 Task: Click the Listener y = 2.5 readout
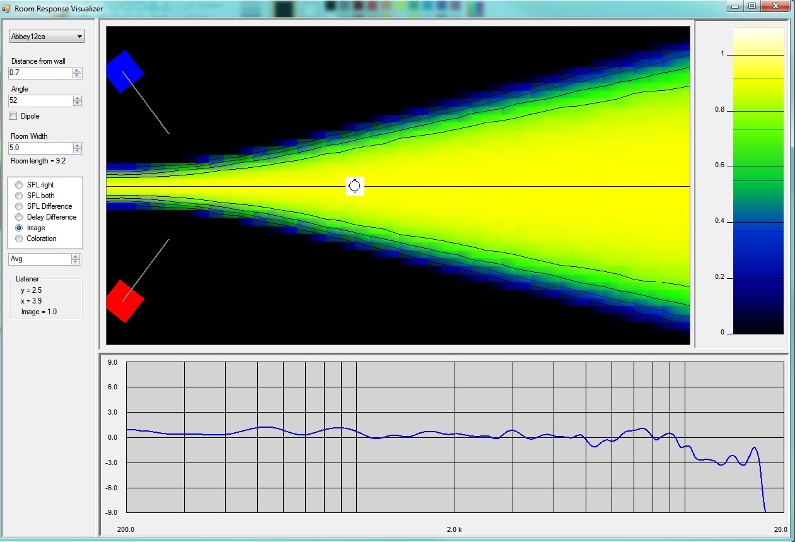tap(31, 290)
